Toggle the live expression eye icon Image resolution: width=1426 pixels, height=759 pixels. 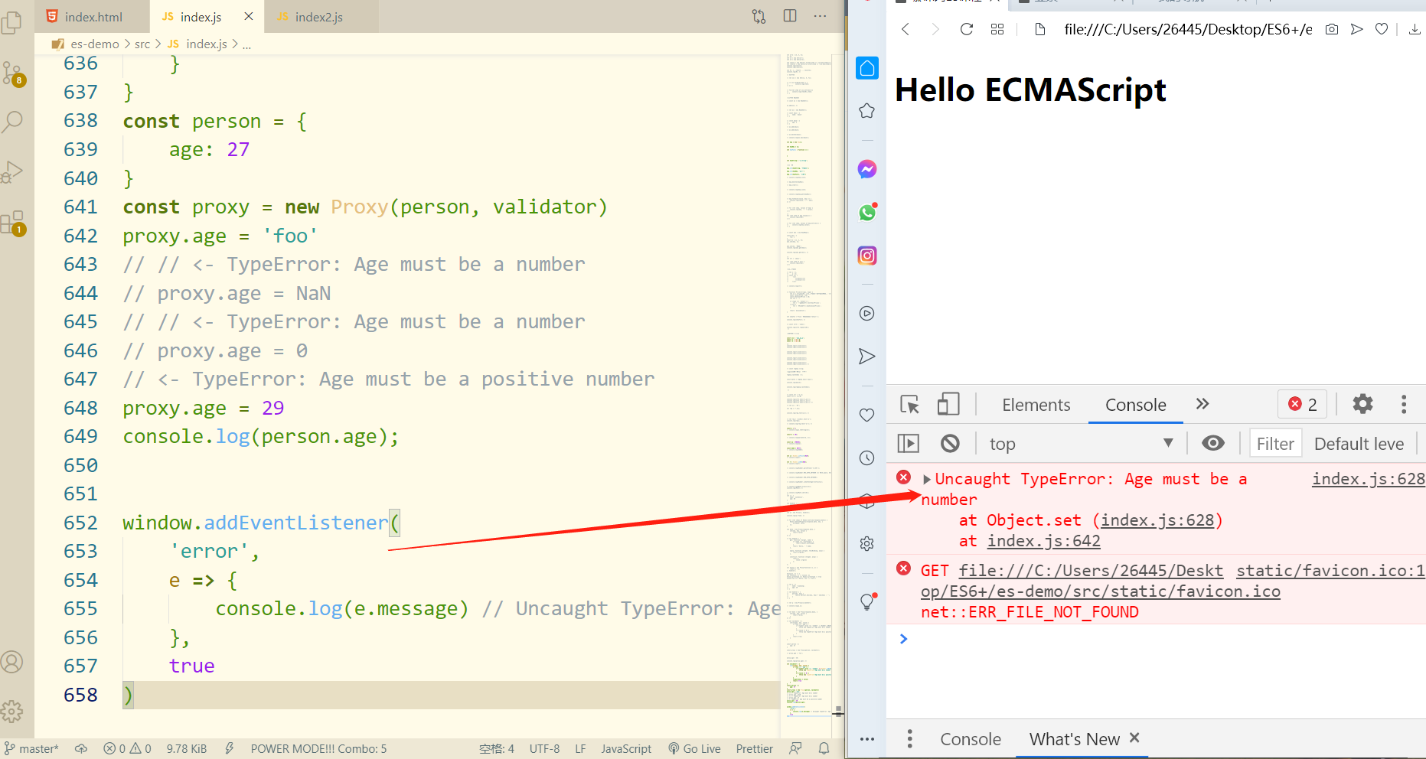1213,443
